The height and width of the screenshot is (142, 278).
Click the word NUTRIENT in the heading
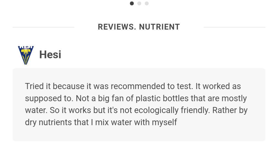coord(159,27)
